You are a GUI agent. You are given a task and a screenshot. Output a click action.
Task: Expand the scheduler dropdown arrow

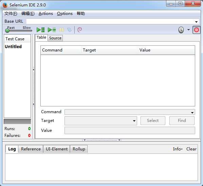pos(188,30)
